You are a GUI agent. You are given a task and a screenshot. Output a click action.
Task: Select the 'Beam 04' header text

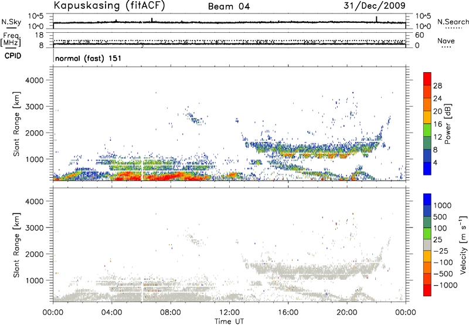coord(229,6)
